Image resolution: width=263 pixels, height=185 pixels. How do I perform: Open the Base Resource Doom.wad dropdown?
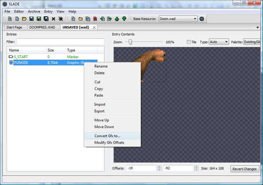point(178,19)
